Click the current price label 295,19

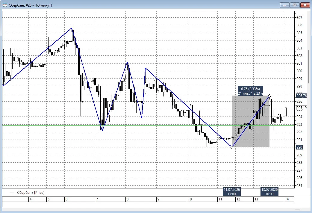click(302, 108)
